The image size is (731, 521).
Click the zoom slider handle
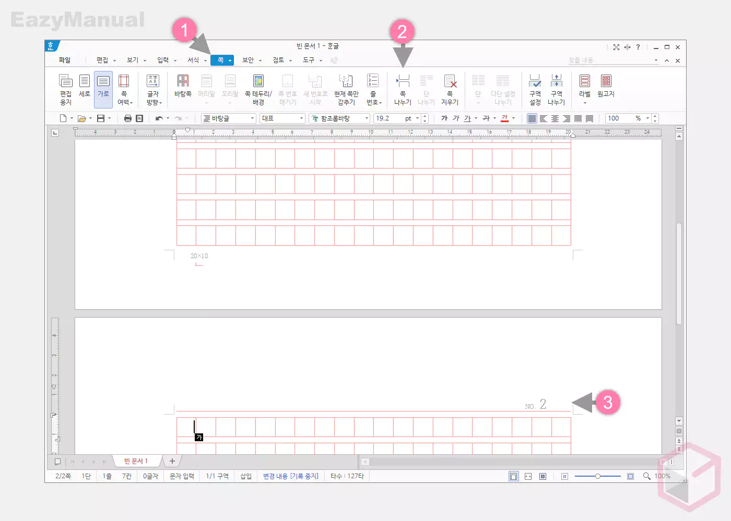pos(598,476)
